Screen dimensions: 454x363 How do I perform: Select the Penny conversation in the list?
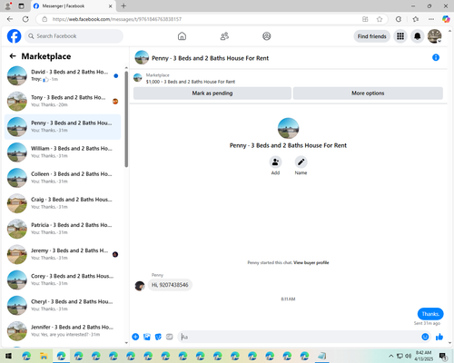point(63,127)
